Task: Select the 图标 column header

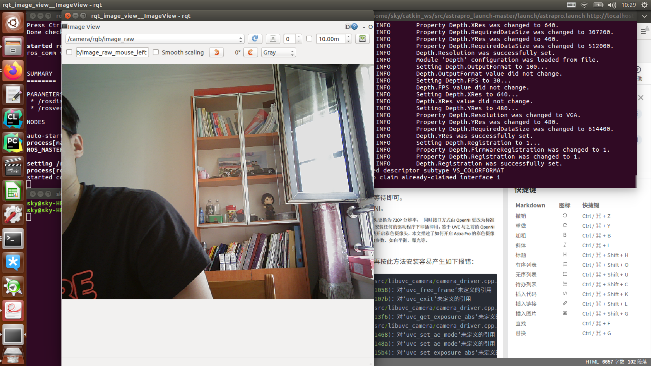Action: click(x=565, y=205)
